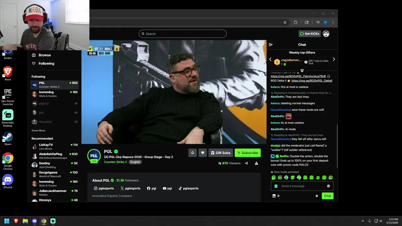
Task: Show previous weekly top gifter
Action: click(270, 59)
